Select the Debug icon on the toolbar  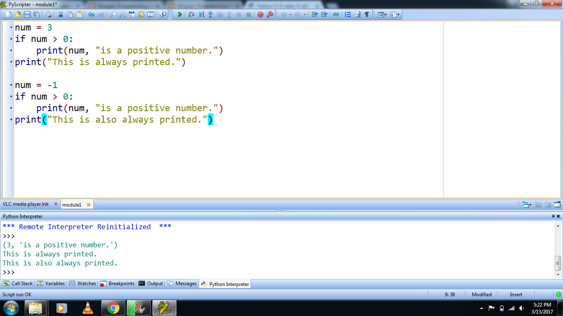tap(192, 14)
